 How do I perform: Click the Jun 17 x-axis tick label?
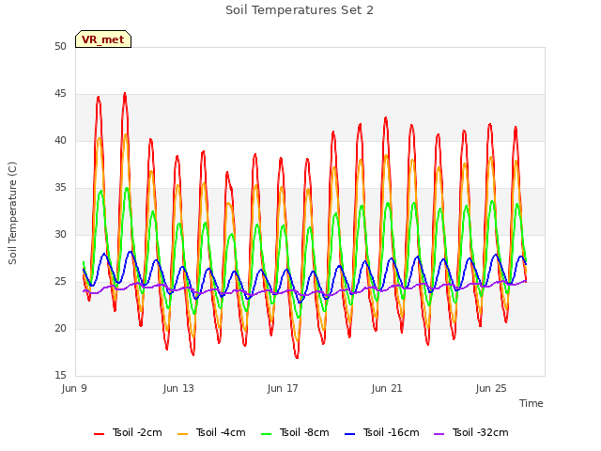[283, 388]
